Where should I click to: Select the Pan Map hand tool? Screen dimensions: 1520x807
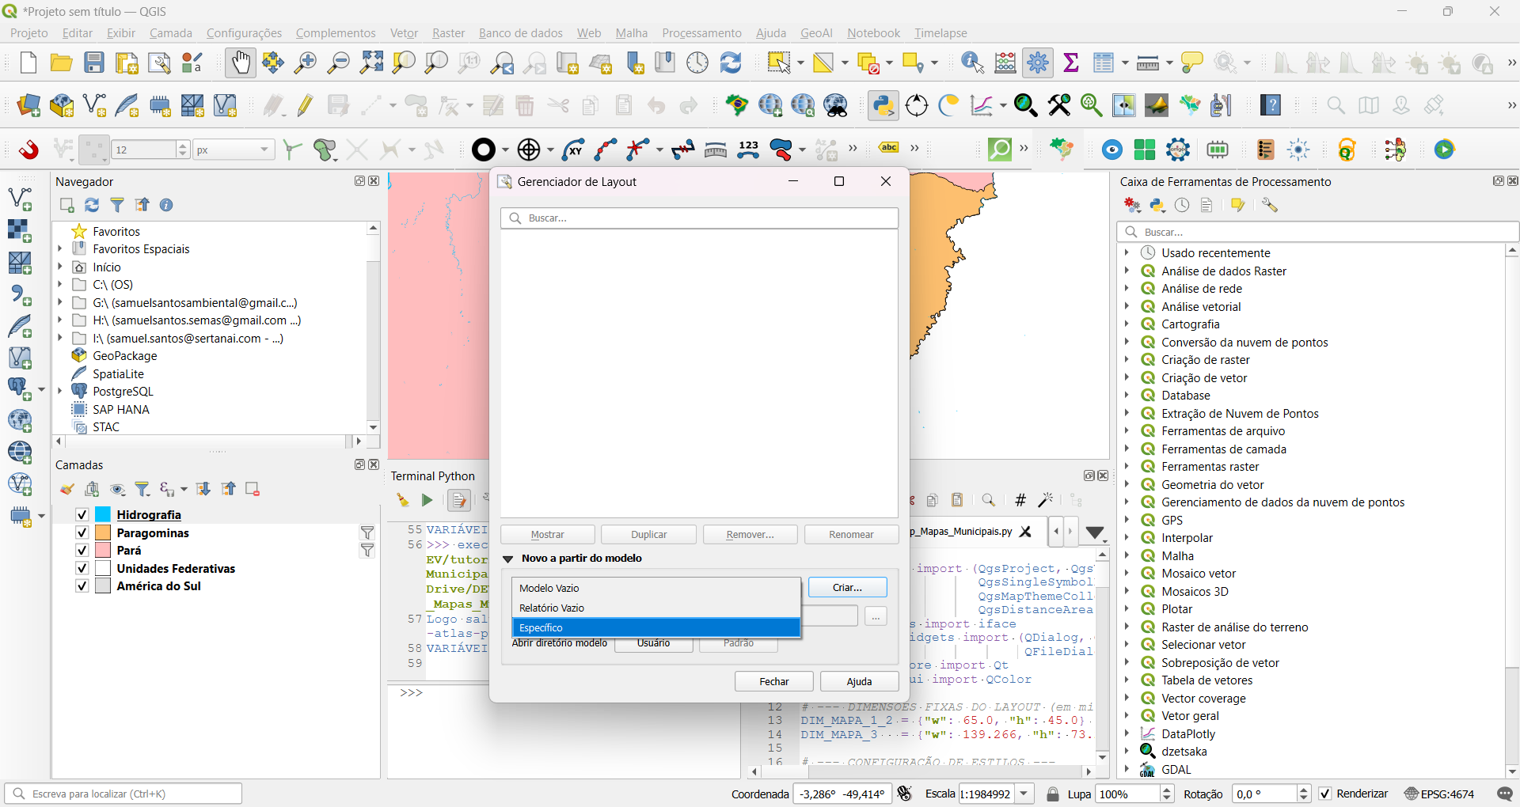click(240, 63)
